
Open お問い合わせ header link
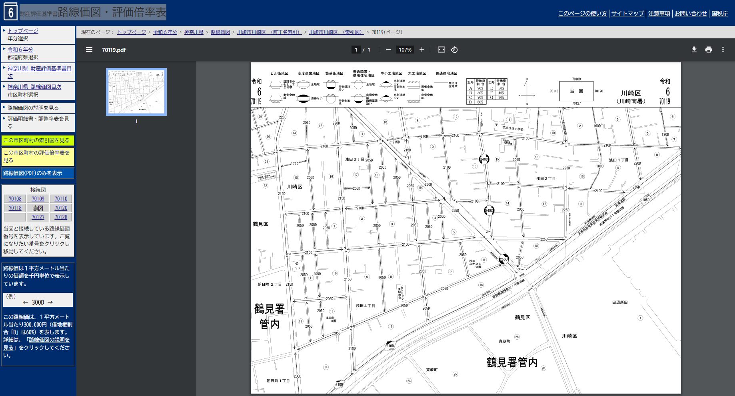tap(691, 14)
